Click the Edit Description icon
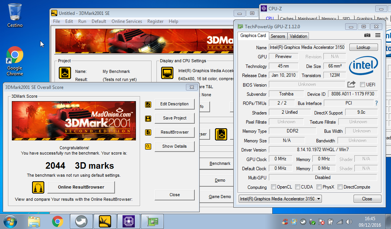This screenshot has width=391, height=229. (148, 105)
